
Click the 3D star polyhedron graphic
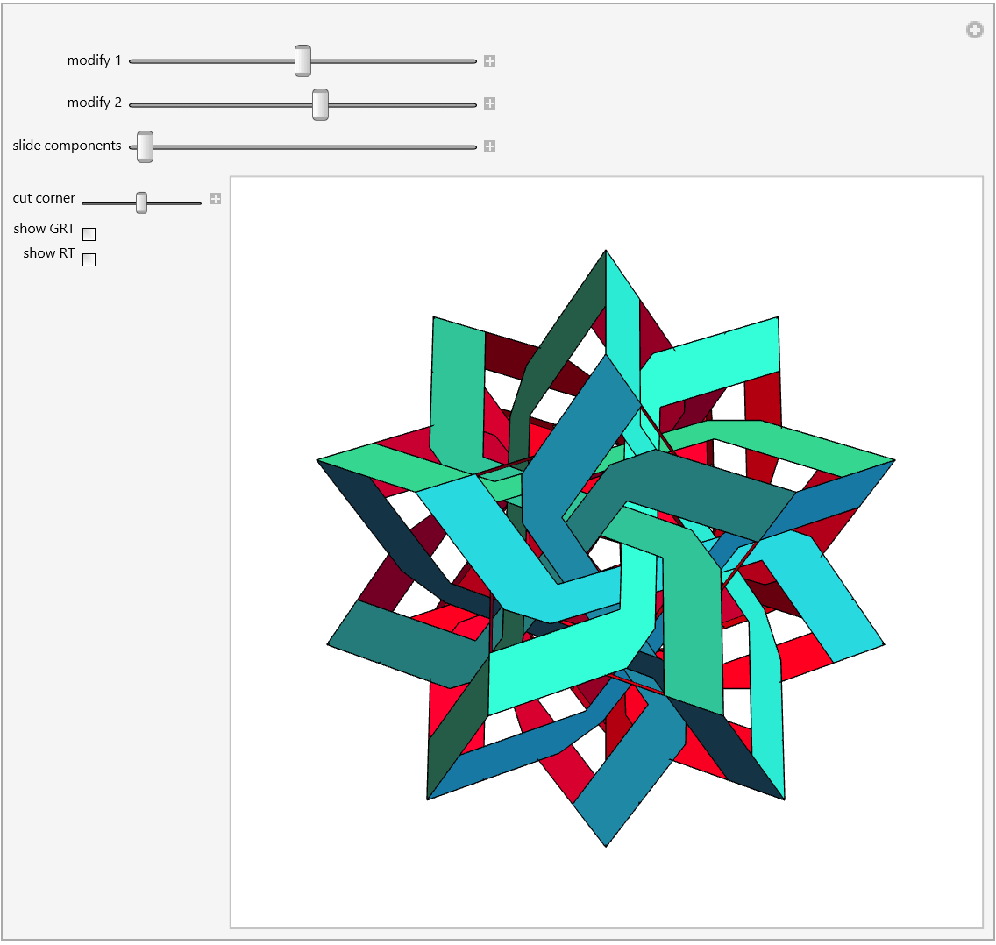click(606, 548)
